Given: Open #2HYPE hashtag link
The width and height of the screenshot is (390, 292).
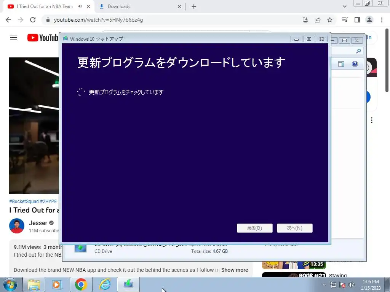Looking at the screenshot, I should point(48,202).
